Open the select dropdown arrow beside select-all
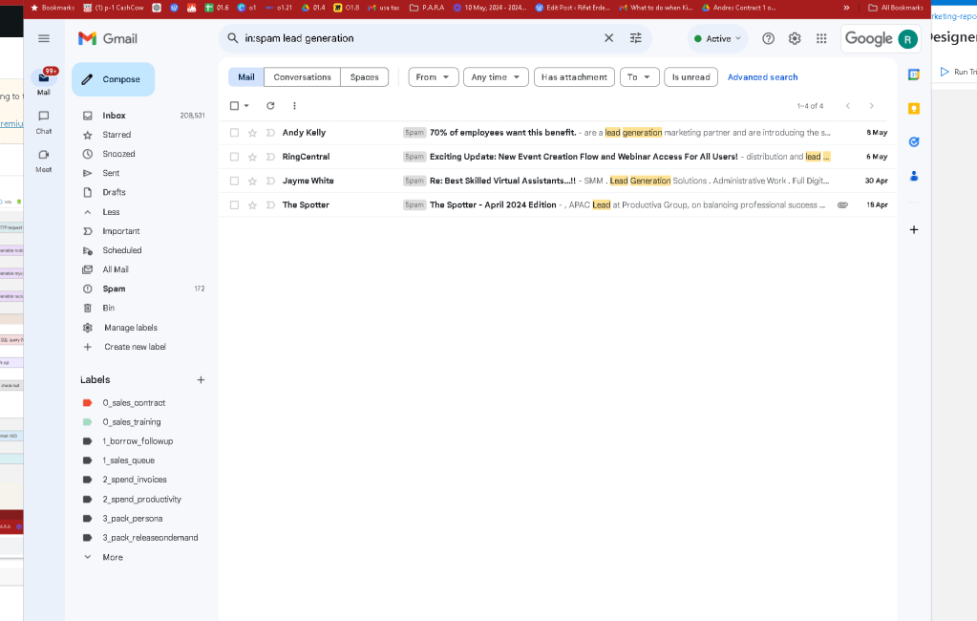The height and width of the screenshot is (621, 977). coord(246,106)
